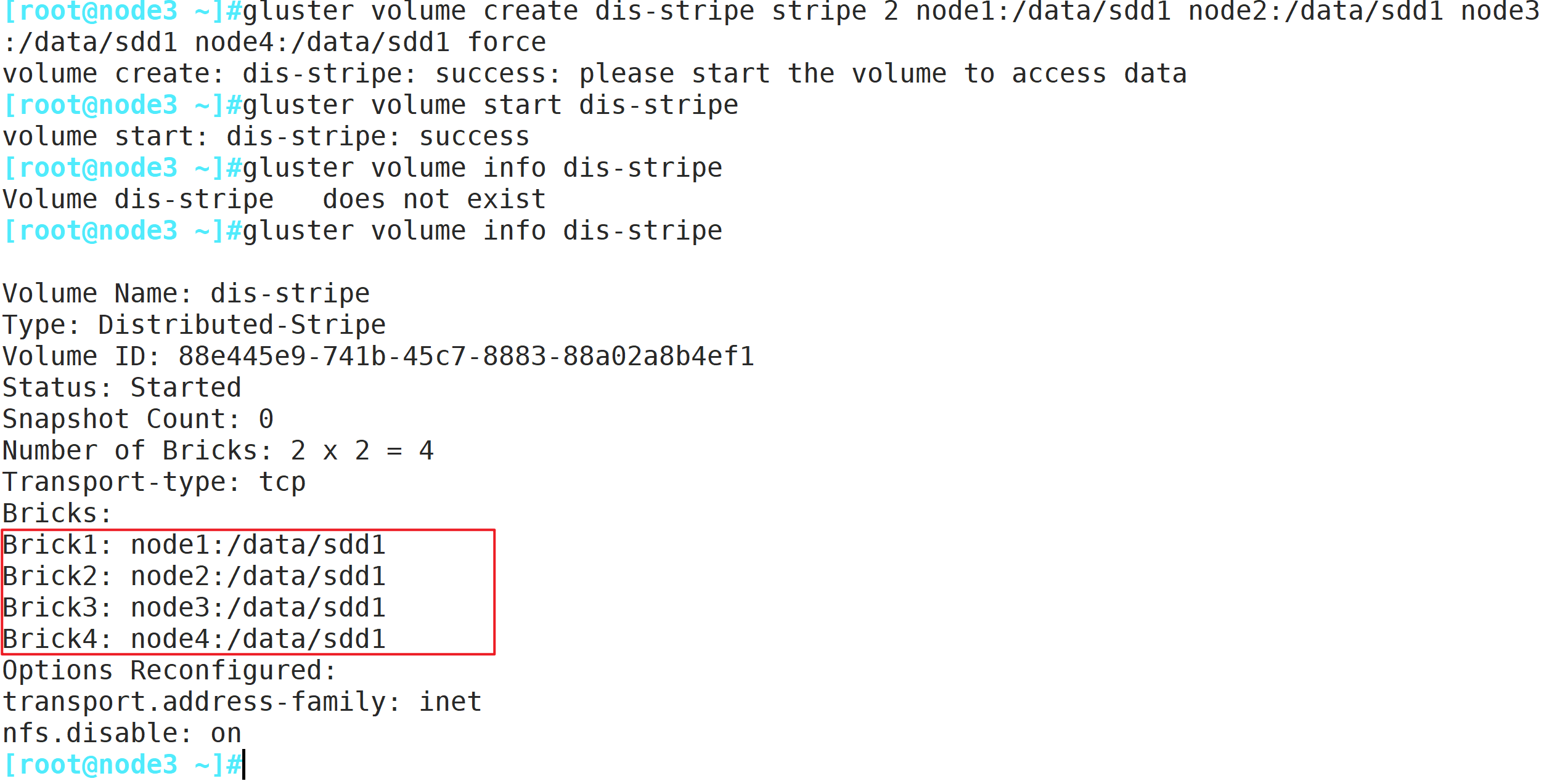
Task: Click the gluster volume create command line
Action: point(770,27)
